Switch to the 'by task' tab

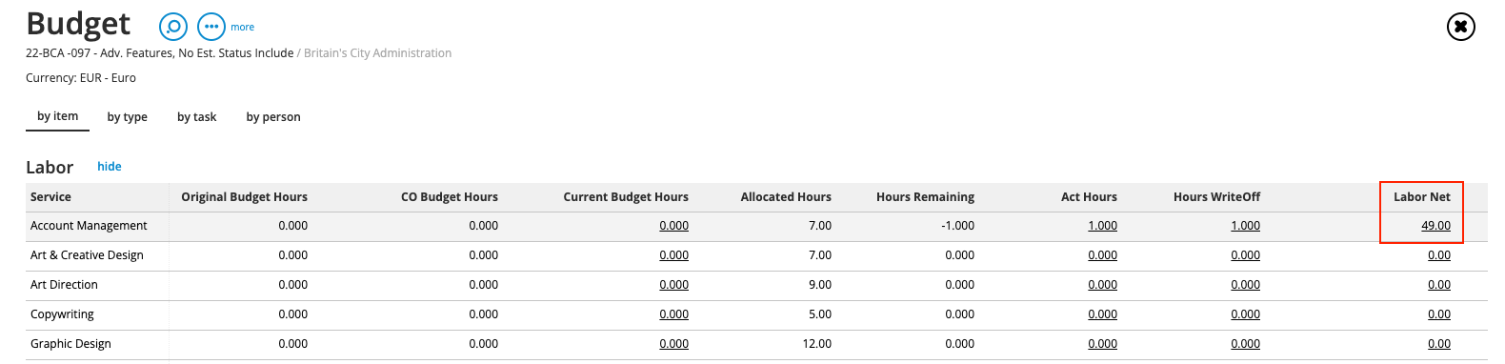point(196,117)
